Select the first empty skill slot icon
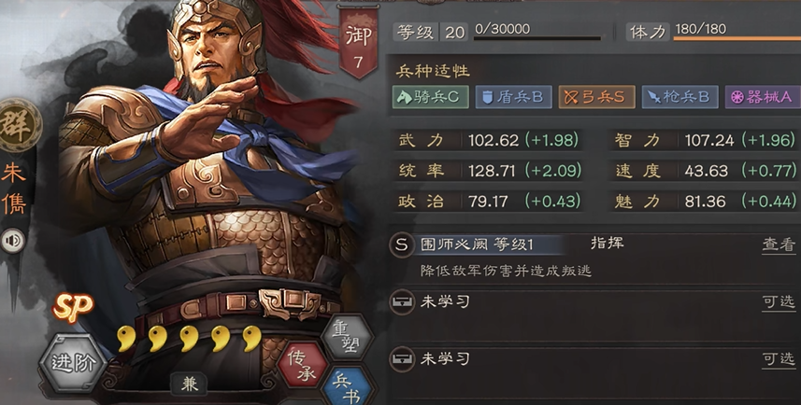The image size is (801, 405). pyautogui.click(x=402, y=302)
